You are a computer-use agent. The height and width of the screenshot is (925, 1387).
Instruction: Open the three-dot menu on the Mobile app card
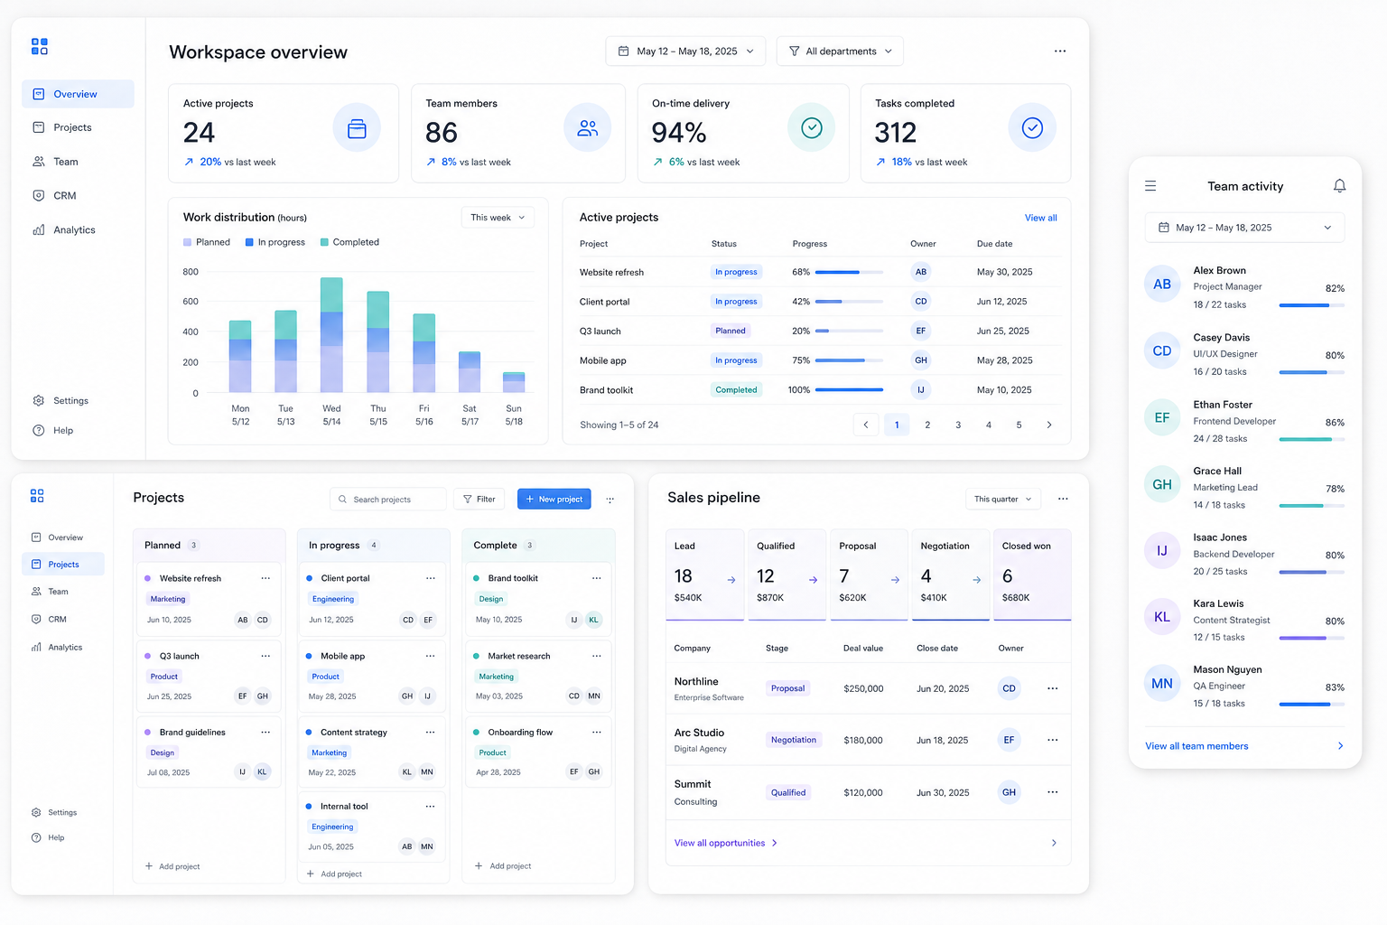coord(431,656)
